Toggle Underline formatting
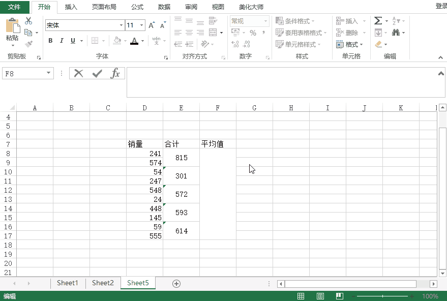This screenshot has width=447, height=301. (x=73, y=41)
